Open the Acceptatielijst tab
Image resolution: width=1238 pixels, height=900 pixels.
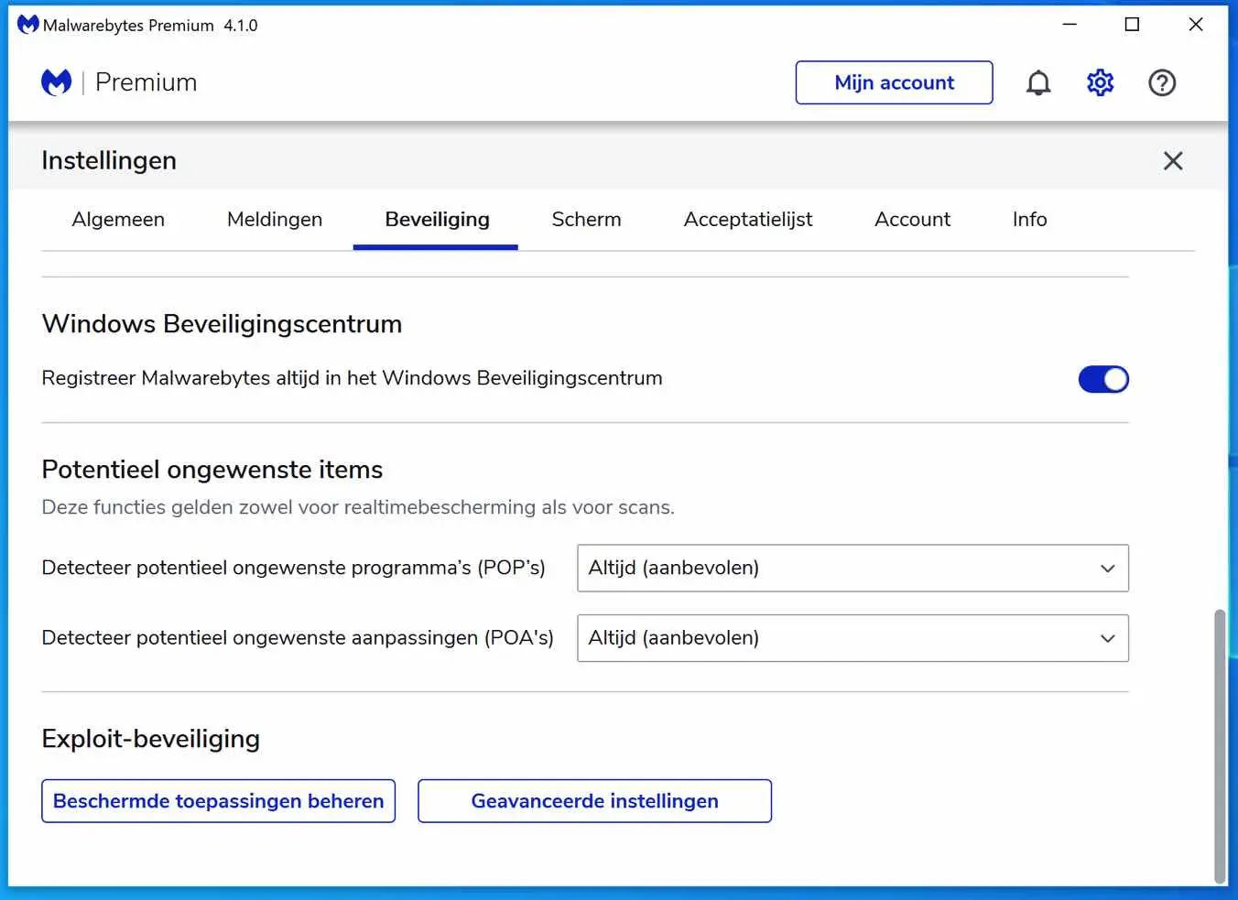pyautogui.click(x=748, y=220)
